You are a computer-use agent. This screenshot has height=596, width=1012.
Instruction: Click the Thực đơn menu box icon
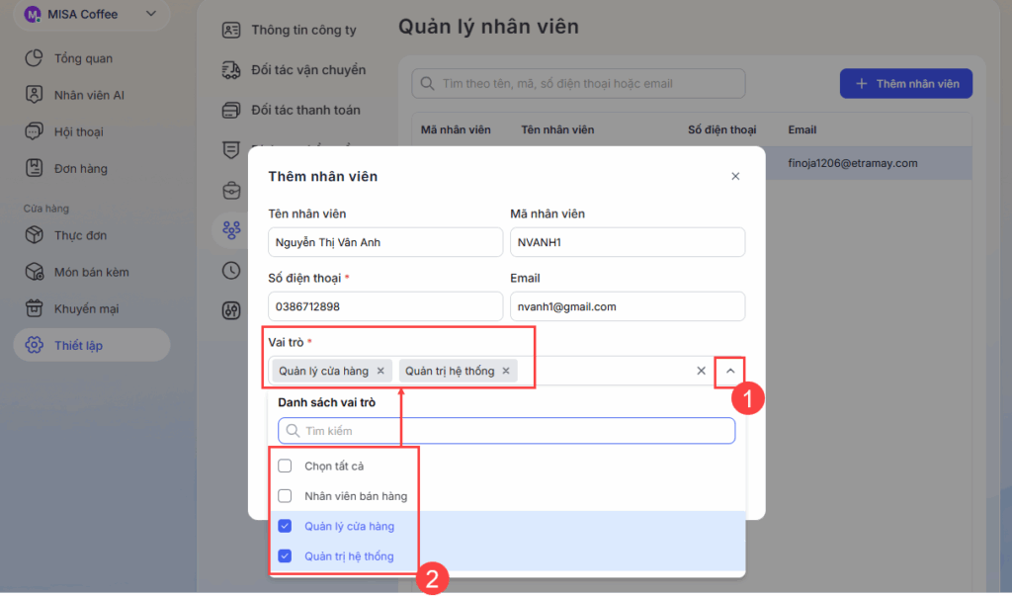click(x=35, y=235)
